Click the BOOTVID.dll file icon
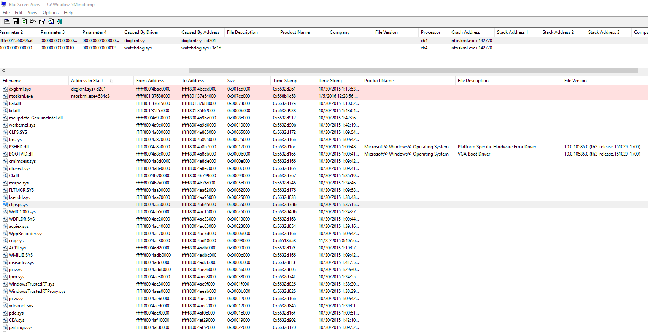The image size is (648, 332). click(5, 154)
